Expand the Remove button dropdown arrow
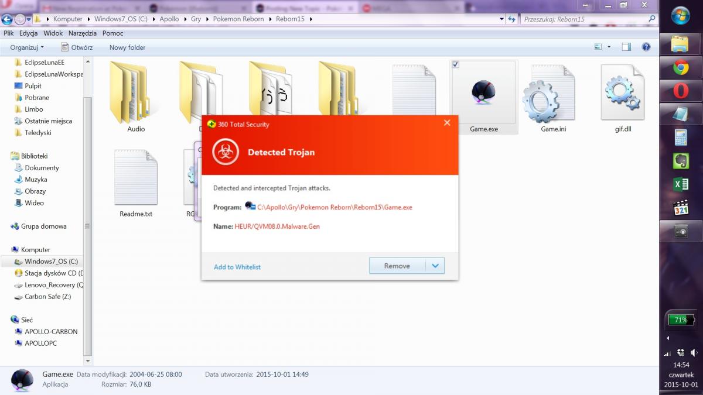 pyautogui.click(x=435, y=266)
